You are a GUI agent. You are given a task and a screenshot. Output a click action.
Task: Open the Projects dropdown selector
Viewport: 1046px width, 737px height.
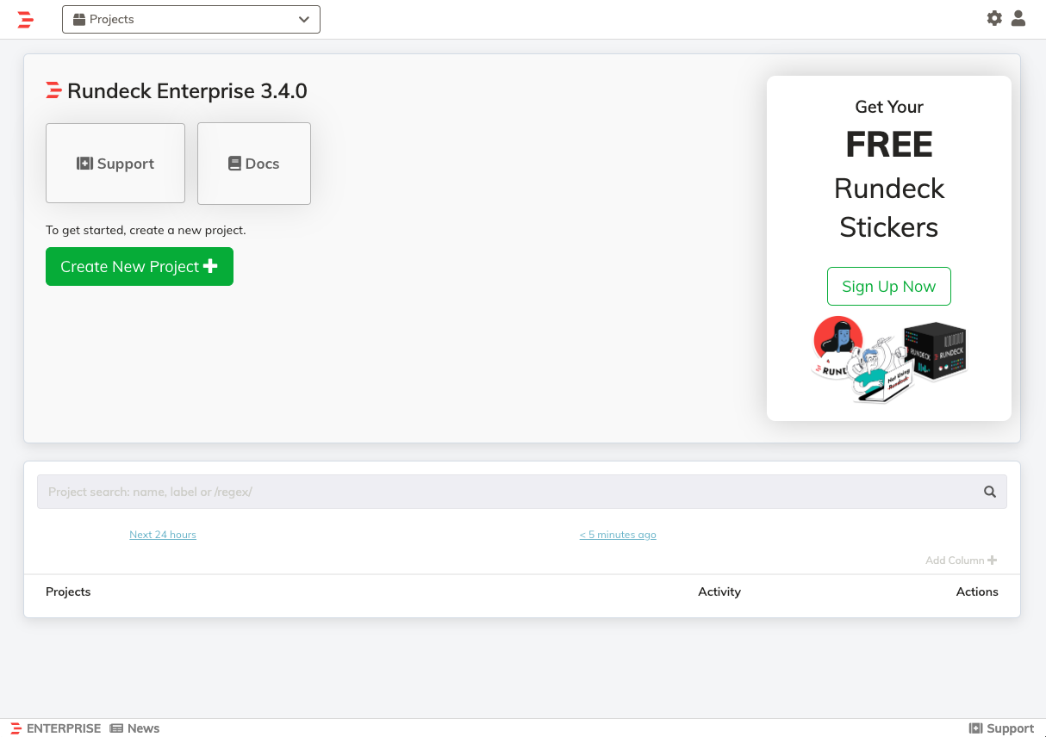(191, 19)
